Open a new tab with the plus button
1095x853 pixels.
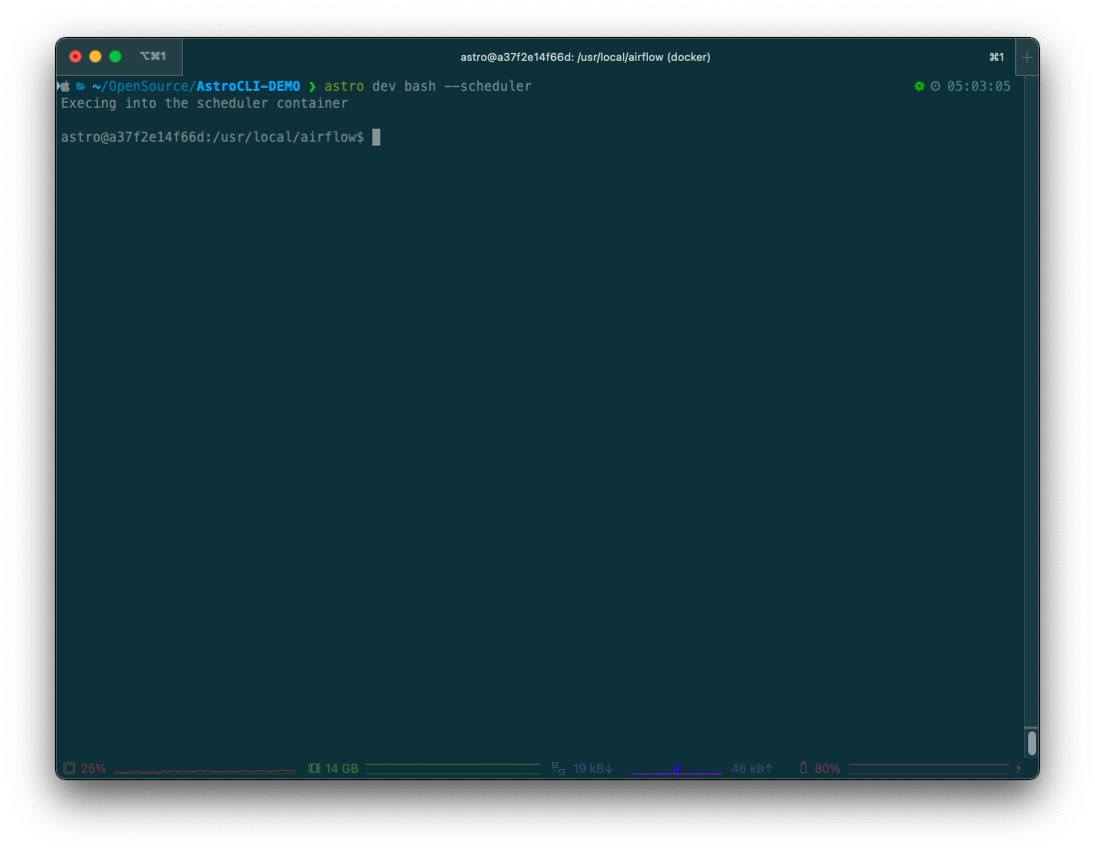pyautogui.click(x=1026, y=57)
